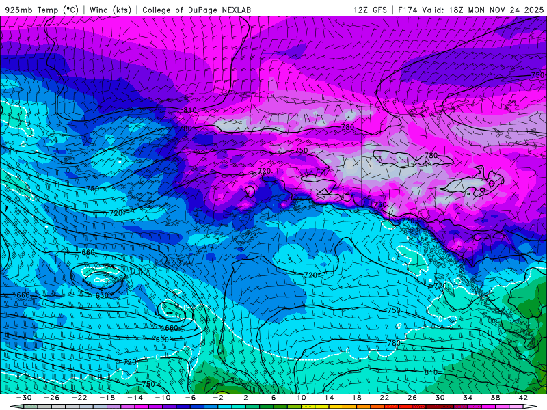Click the -18 colorbar scale label
547x410 pixels.
coord(107,398)
